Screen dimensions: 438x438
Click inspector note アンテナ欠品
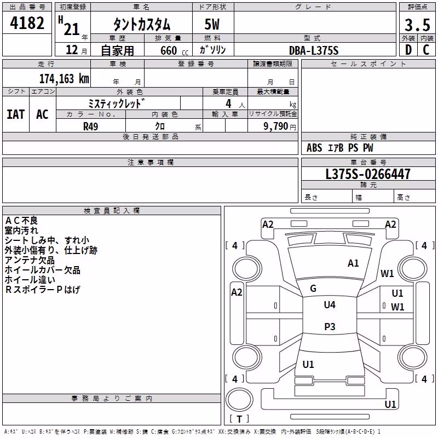point(30,260)
